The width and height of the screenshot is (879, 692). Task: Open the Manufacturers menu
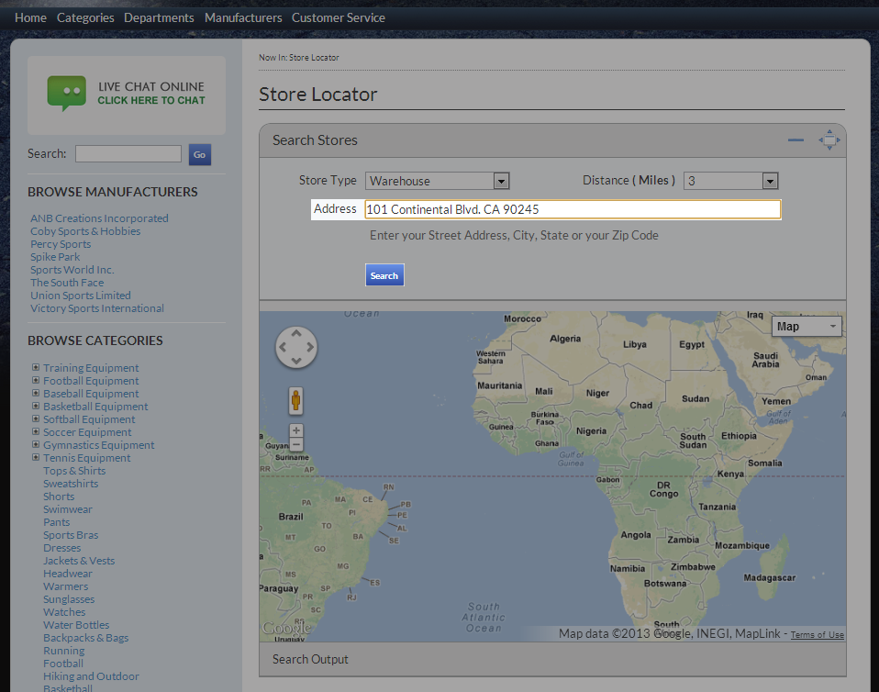click(243, 17)
